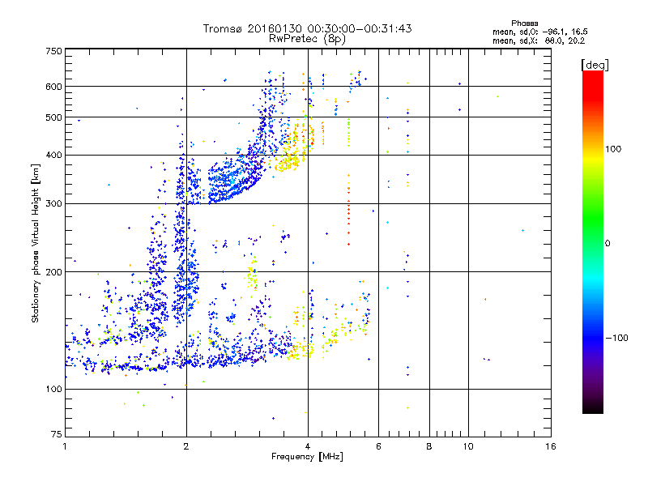Click the 1 MHz tick on the frequency axis
Viewport: 648px width, 486px height.
click(x=65, y=446)
